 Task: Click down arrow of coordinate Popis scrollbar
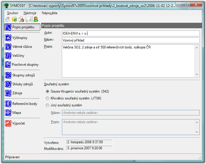[197, 132]
